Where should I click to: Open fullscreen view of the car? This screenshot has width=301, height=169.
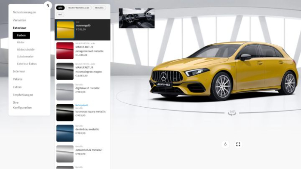pyautogui.click(x=238, y=144)
